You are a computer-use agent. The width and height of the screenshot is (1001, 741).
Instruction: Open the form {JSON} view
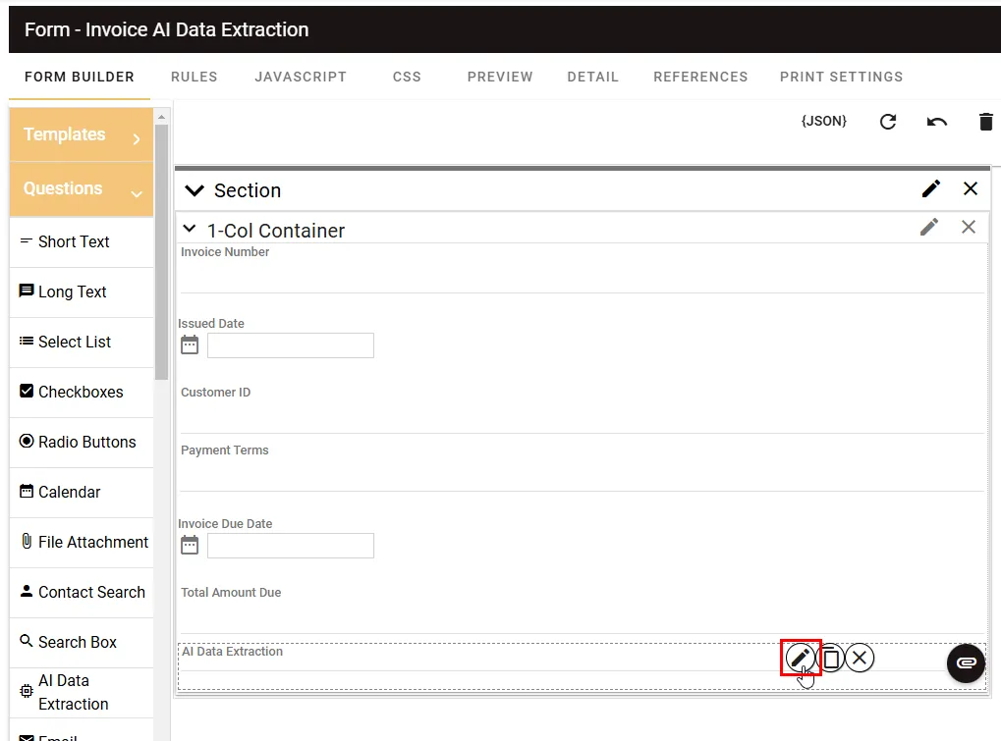(x=823, y=121)
